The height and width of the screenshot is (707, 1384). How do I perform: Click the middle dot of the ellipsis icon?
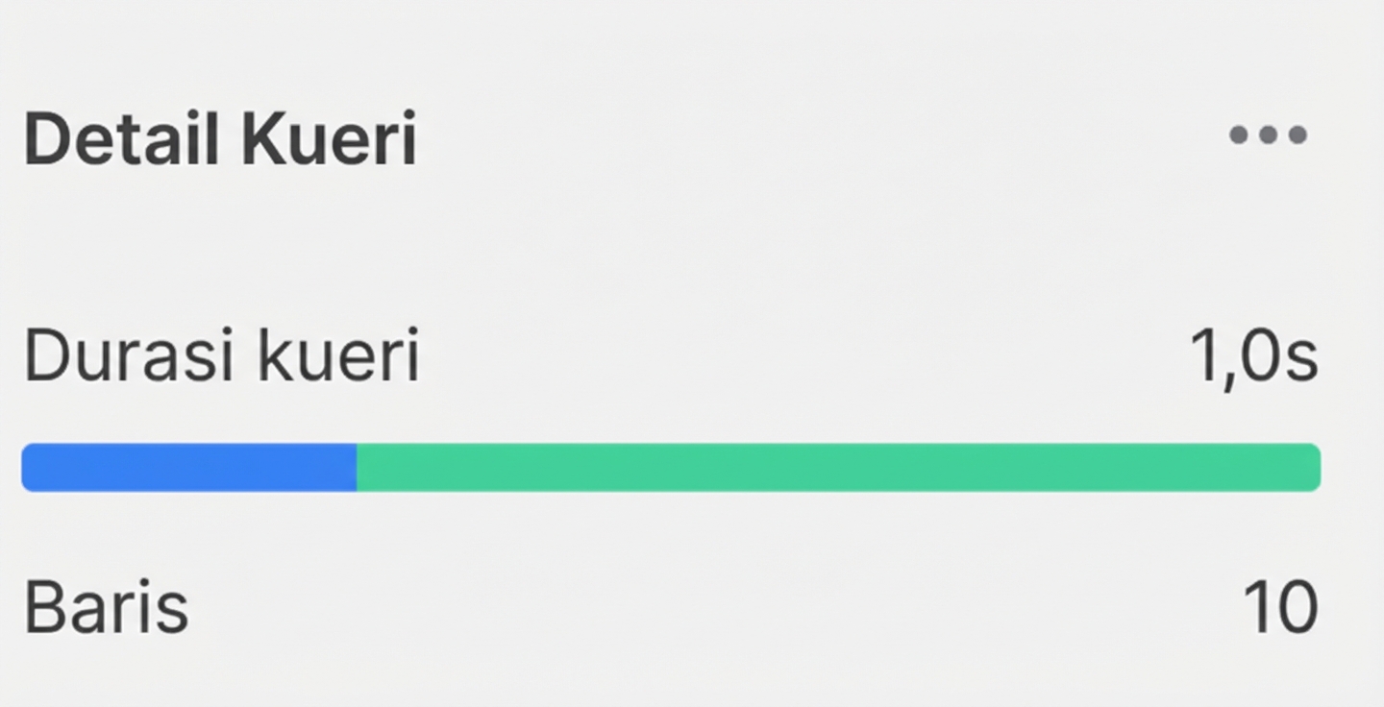[1268, 134]
